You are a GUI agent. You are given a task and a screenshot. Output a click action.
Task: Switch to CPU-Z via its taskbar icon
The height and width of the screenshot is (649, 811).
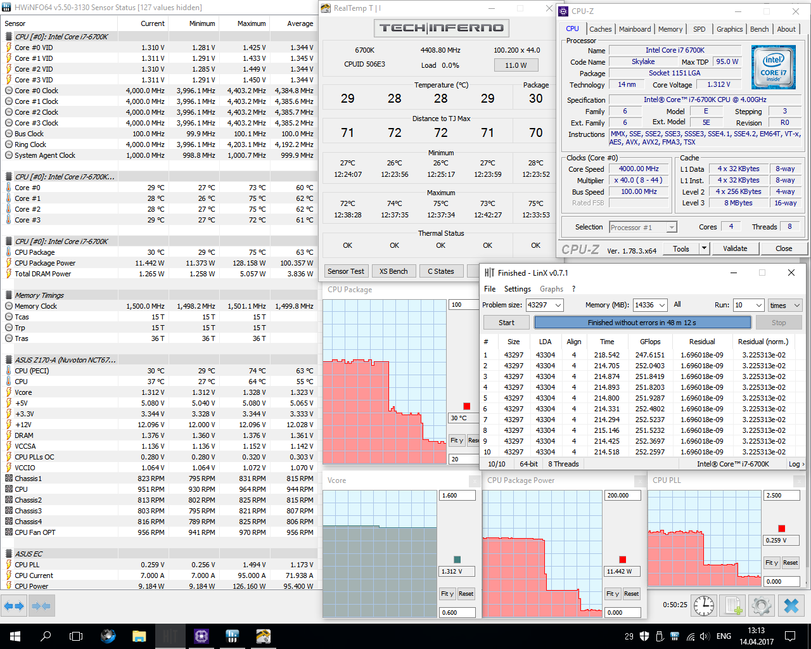coord(201,636)
